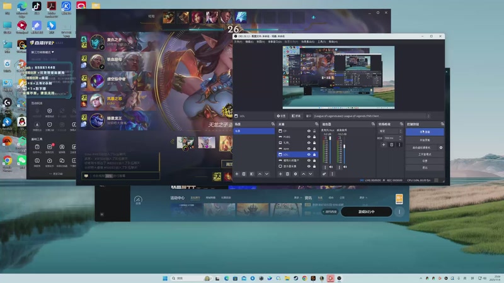Click blue streaming button in OBS Controls
Screen dimensions: 504x283
[x=425, y=132]
